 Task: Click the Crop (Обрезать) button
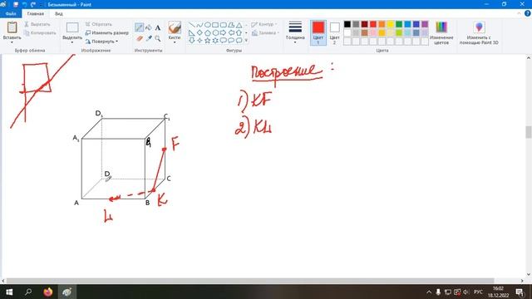click(98, 24)
